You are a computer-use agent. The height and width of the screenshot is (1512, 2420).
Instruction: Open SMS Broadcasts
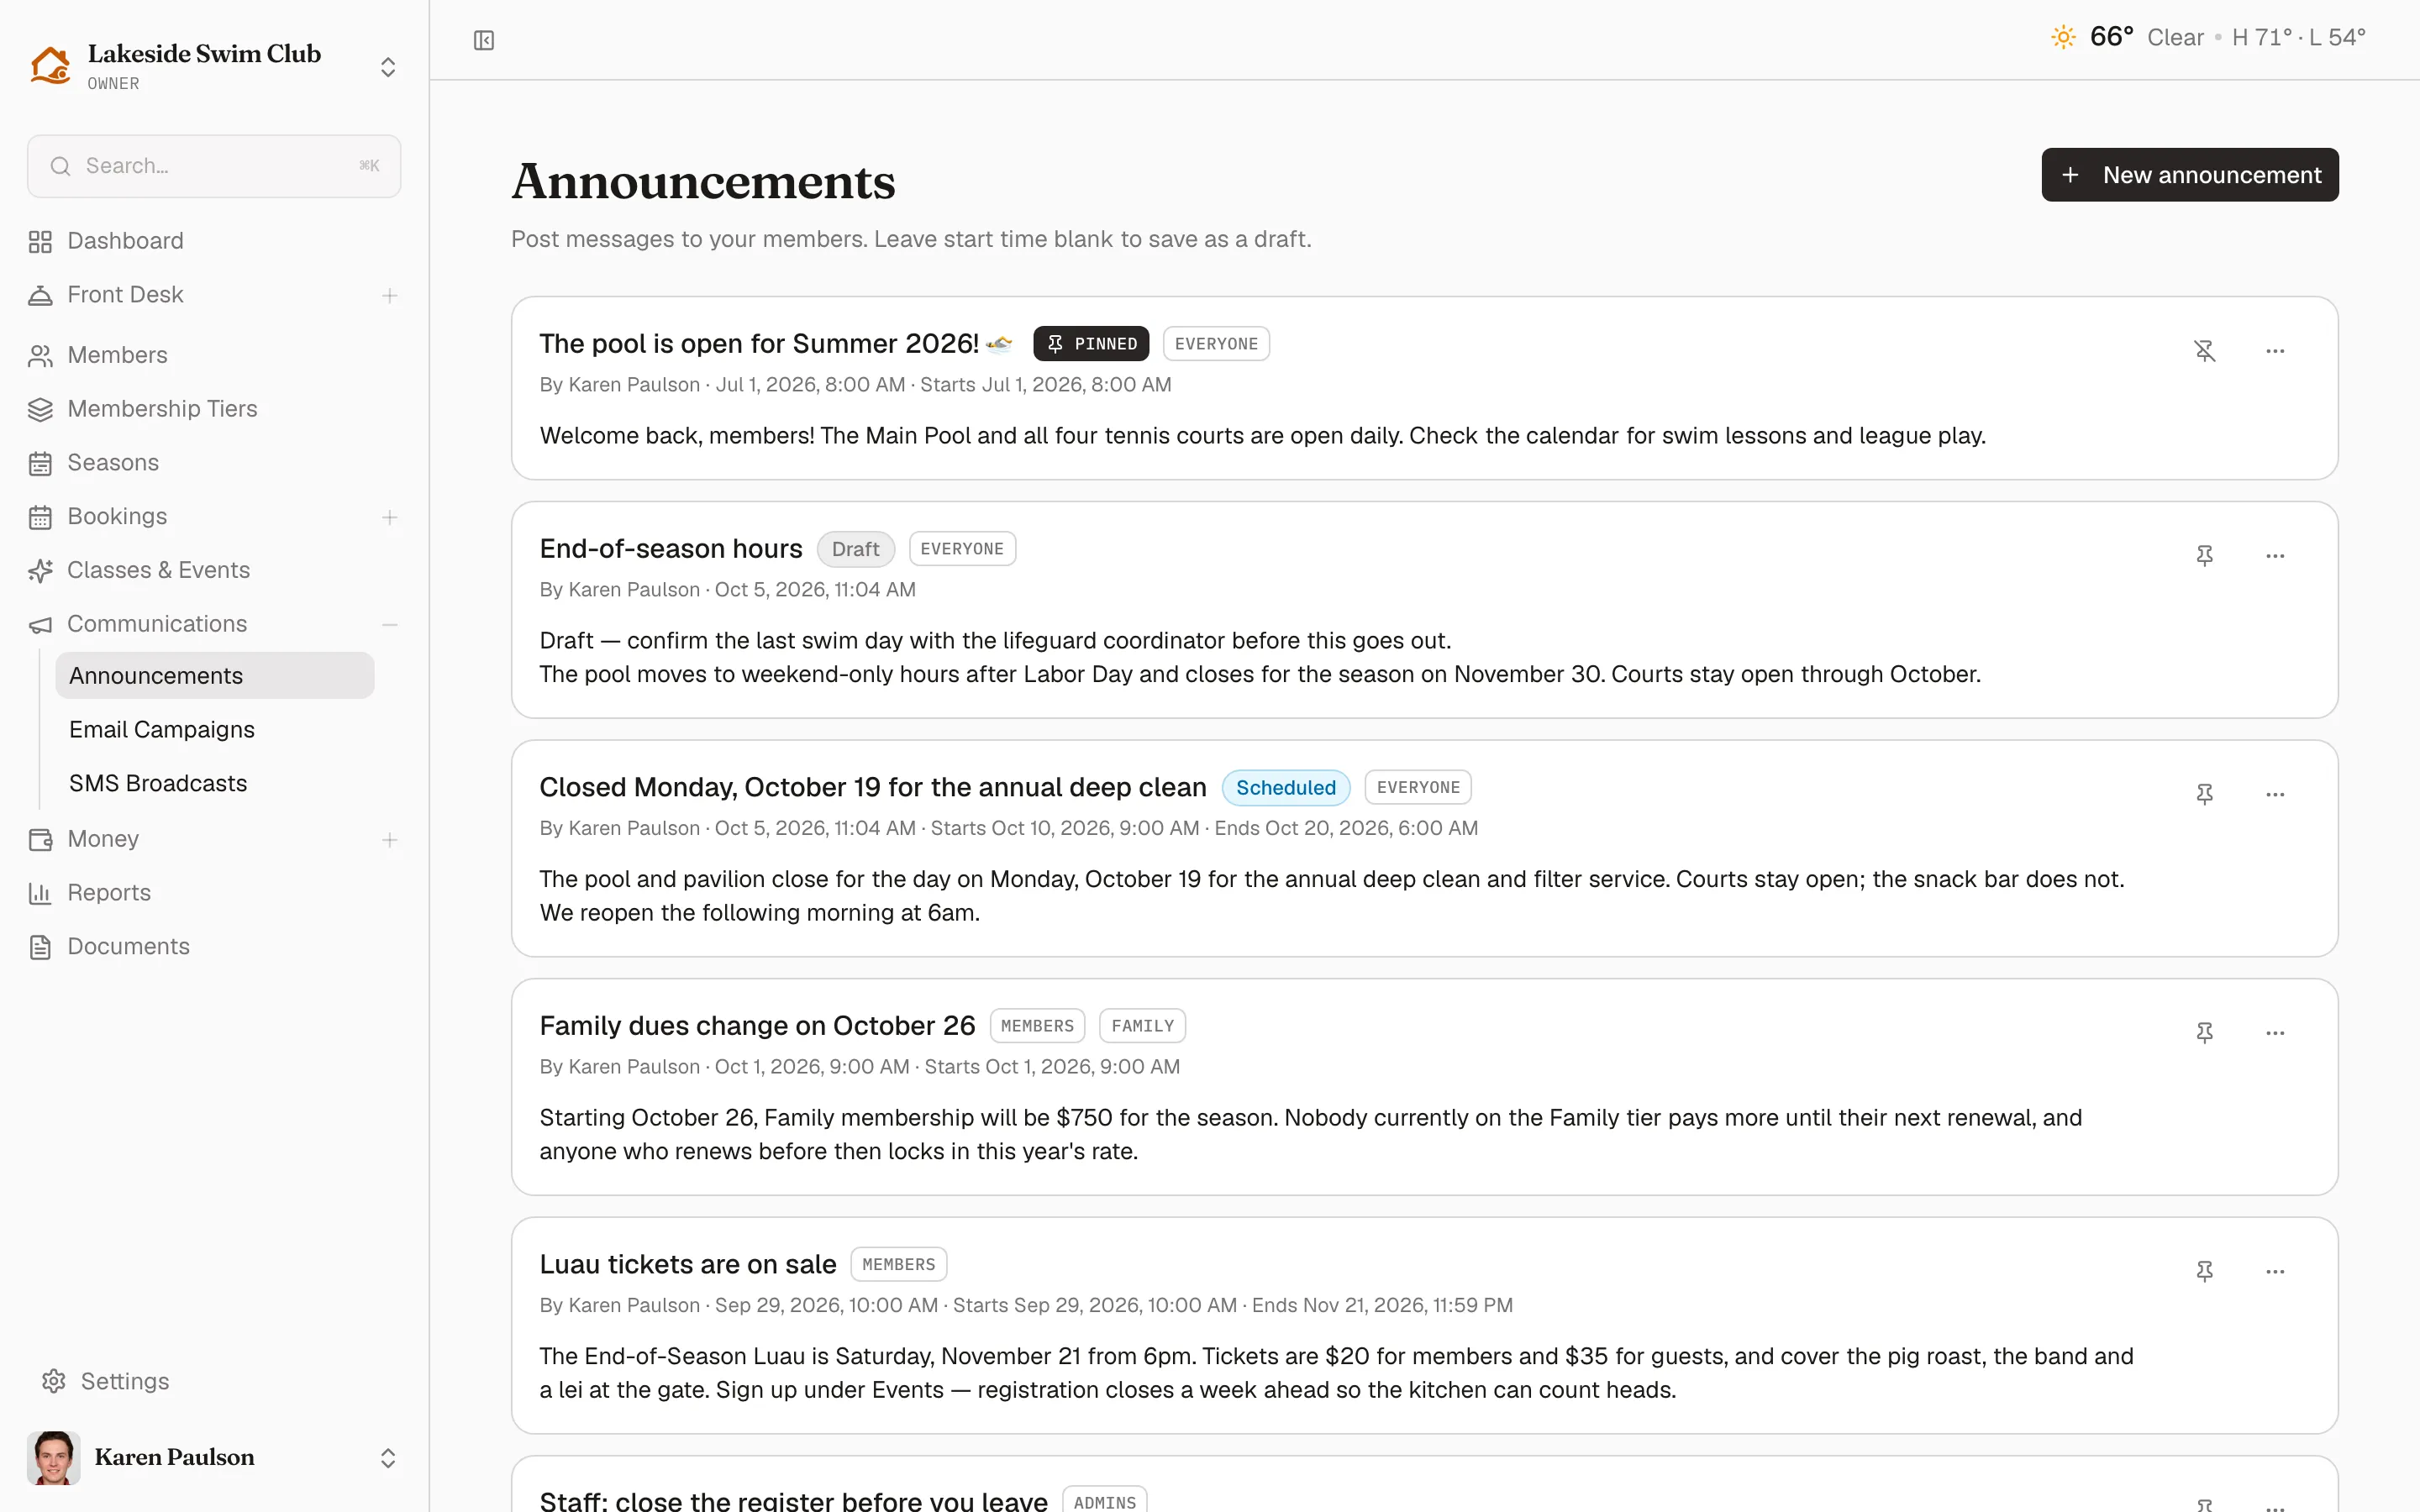(x=158, y=783)
